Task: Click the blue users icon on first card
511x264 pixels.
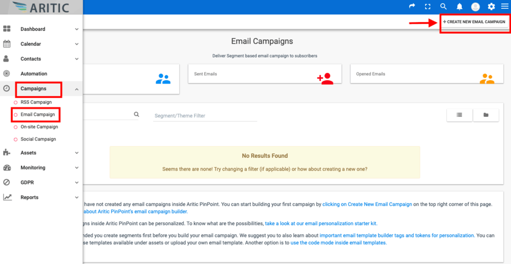Action: coord(163,79)
